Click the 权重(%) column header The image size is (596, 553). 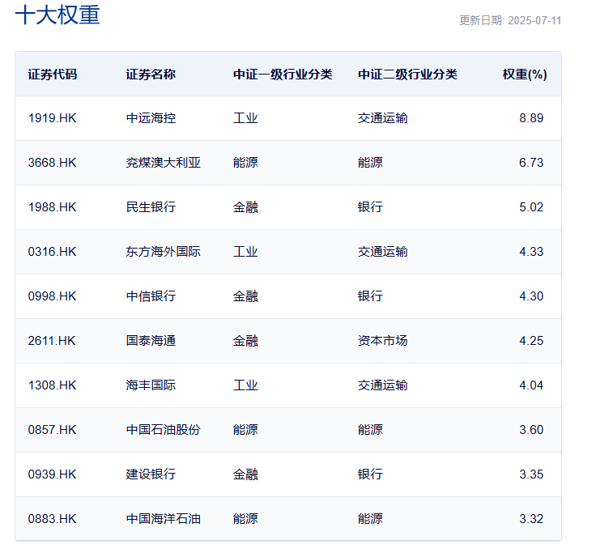525,74
